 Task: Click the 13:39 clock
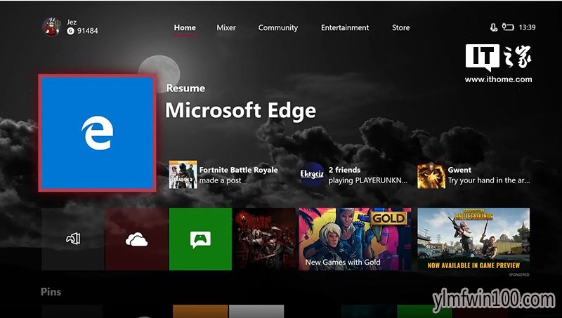(x=528, y=27)
